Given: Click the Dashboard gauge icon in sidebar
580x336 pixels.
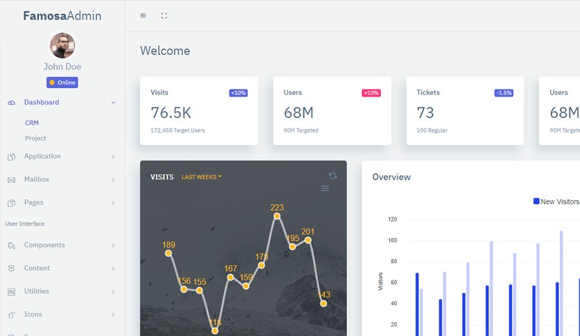Looking at the screenshot, I should tap(12, 103).
